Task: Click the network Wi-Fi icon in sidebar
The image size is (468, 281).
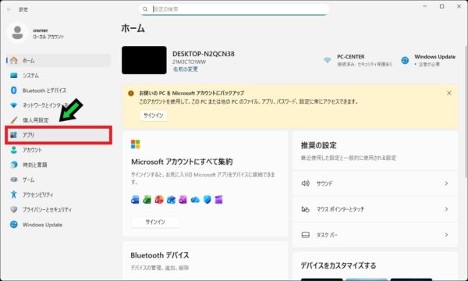Action: coord(14,105)
